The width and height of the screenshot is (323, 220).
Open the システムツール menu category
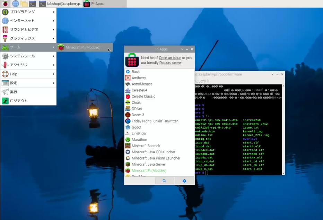click(28, 56)
